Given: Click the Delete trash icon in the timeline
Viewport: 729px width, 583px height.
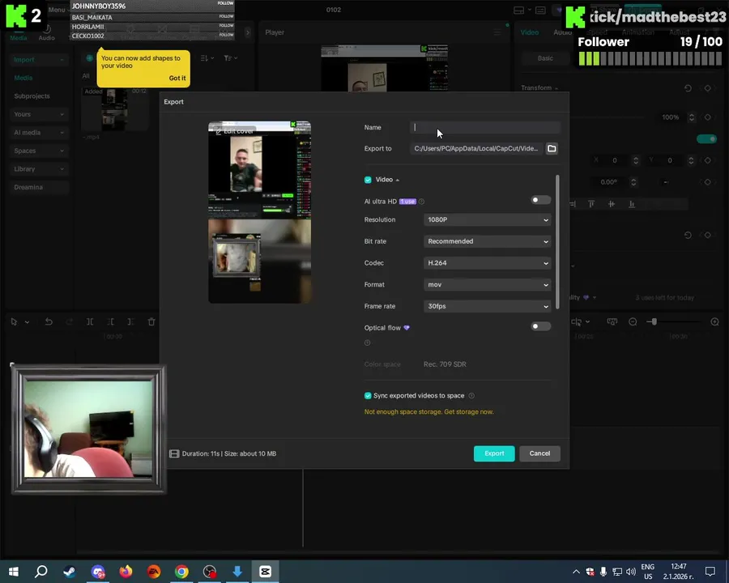Looking at the screenshot, I should [151, 321].
